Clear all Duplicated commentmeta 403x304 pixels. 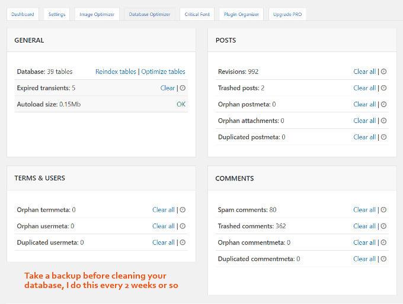(364, 259)
